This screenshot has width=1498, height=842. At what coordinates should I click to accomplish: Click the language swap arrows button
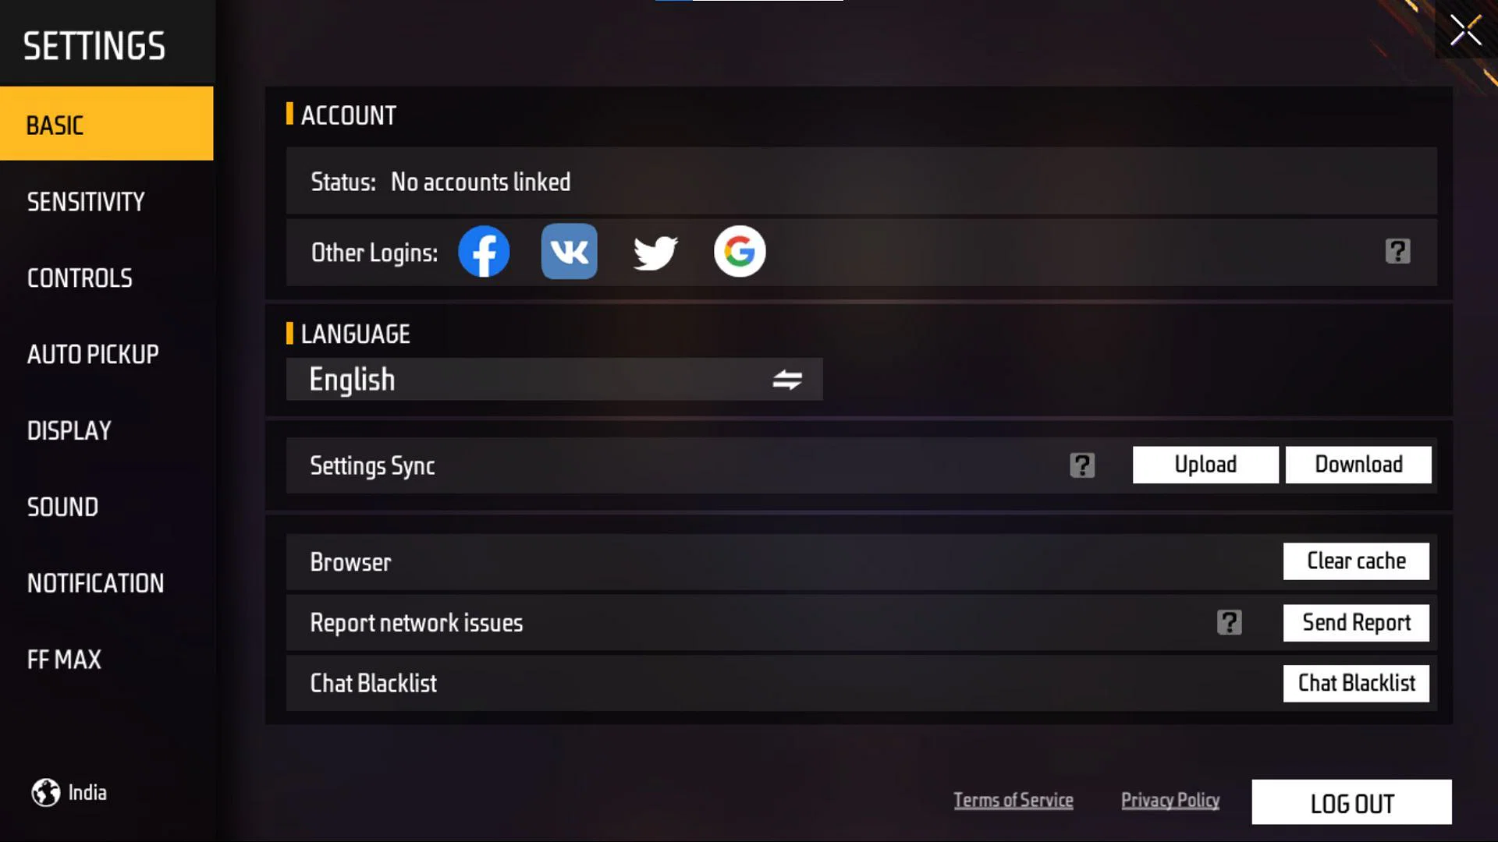point(786,378)
